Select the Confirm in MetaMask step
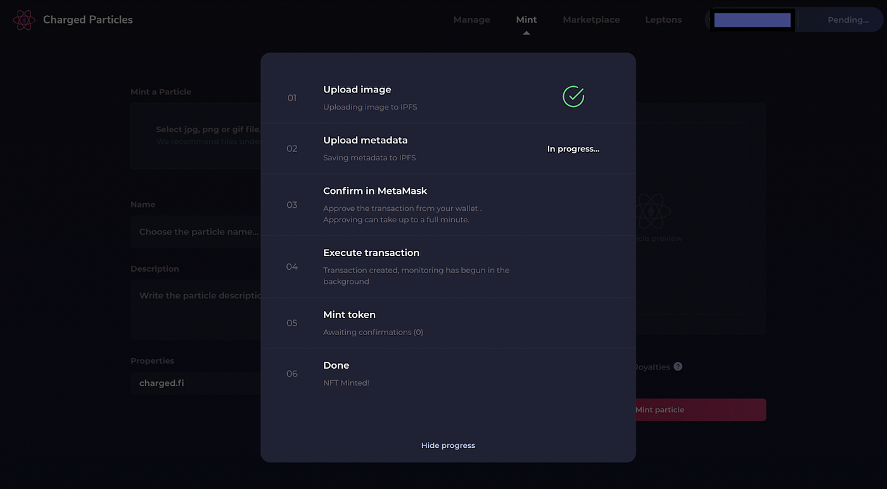 click(x=448, y=205)
